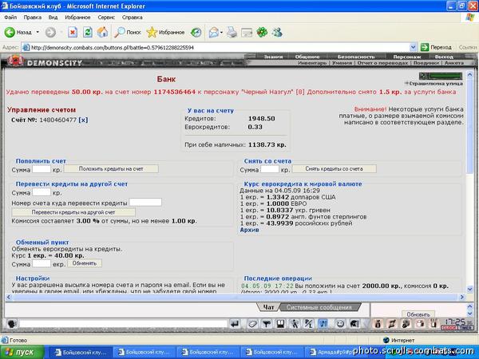Click the helmet icon beside the smiley
Screen dimensions: 479x359
coord(354,324)
